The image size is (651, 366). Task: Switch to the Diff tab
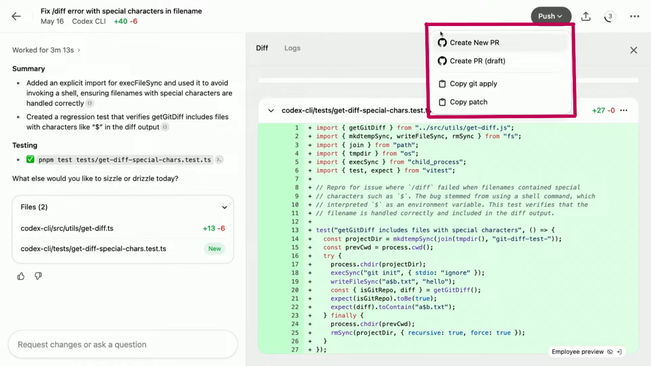262,48
